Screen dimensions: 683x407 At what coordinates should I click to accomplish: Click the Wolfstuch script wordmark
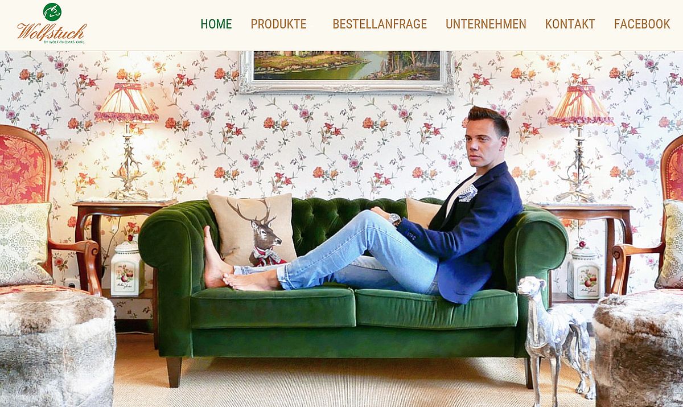(x=51, y=32)
